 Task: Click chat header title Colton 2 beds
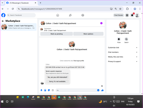tap(61, 23)
